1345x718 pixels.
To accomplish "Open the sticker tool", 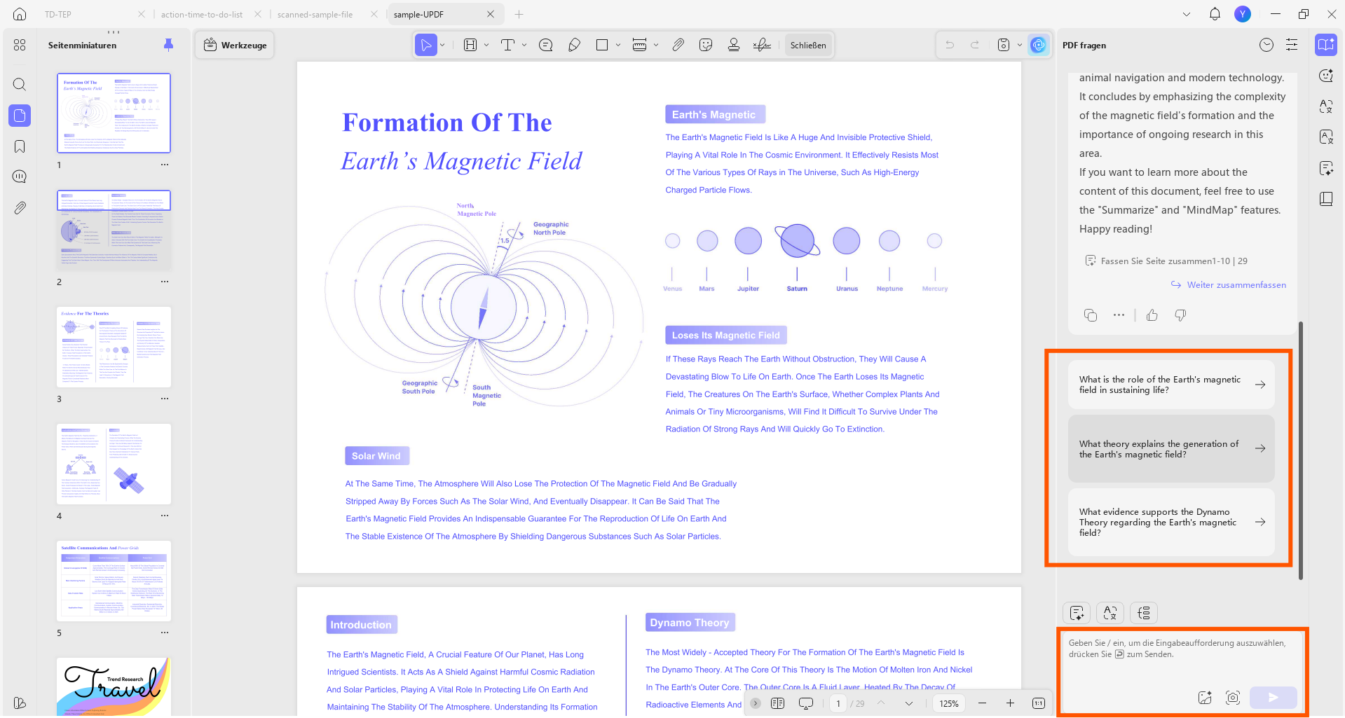I will [706, 45].
